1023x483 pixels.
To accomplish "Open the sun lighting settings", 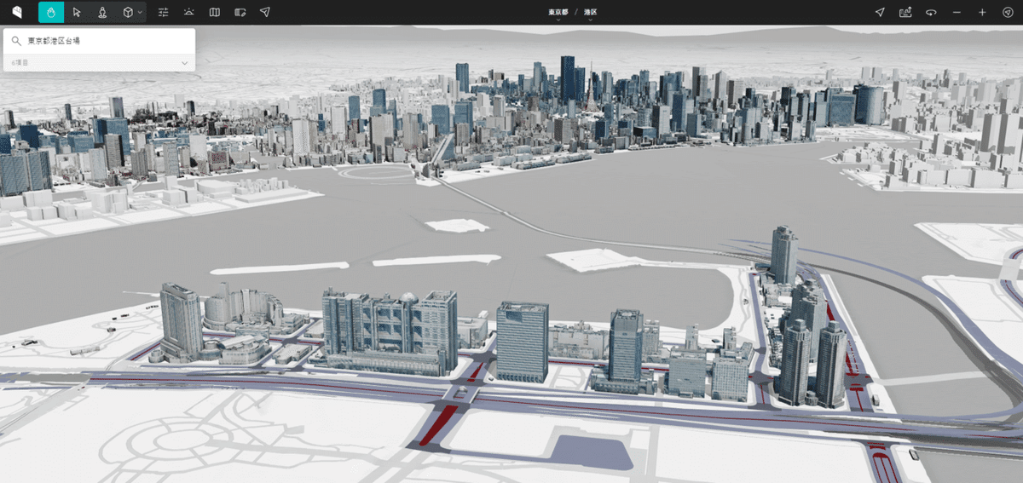I will click(x=189, y=12).
